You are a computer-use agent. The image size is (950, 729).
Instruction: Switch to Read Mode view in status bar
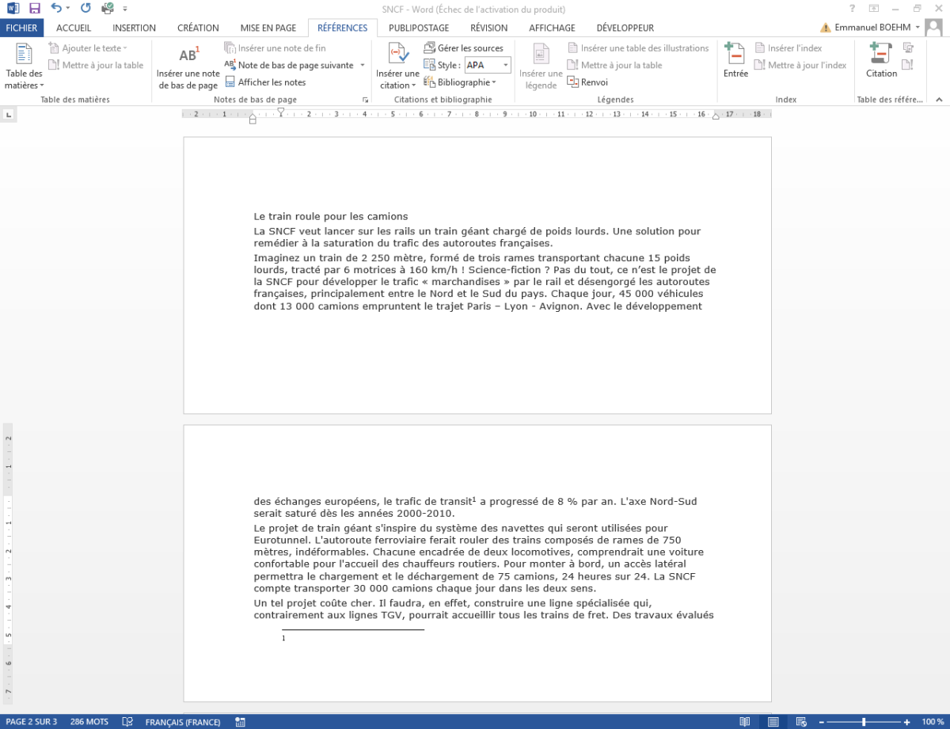point(744,722)
